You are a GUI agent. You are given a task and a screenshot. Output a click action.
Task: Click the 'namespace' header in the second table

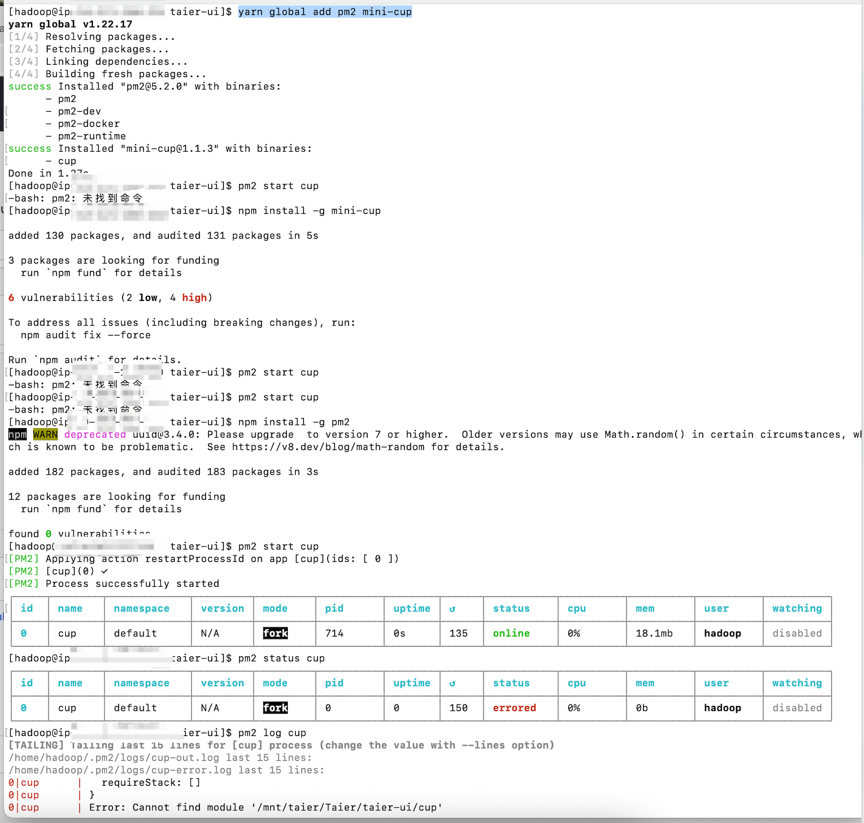(x=142, y=683)
